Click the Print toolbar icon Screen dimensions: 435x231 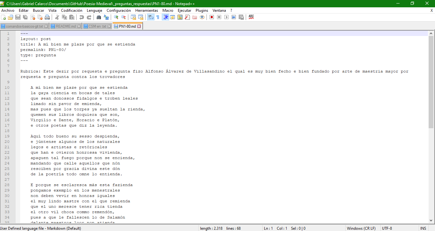pos(47,17)
